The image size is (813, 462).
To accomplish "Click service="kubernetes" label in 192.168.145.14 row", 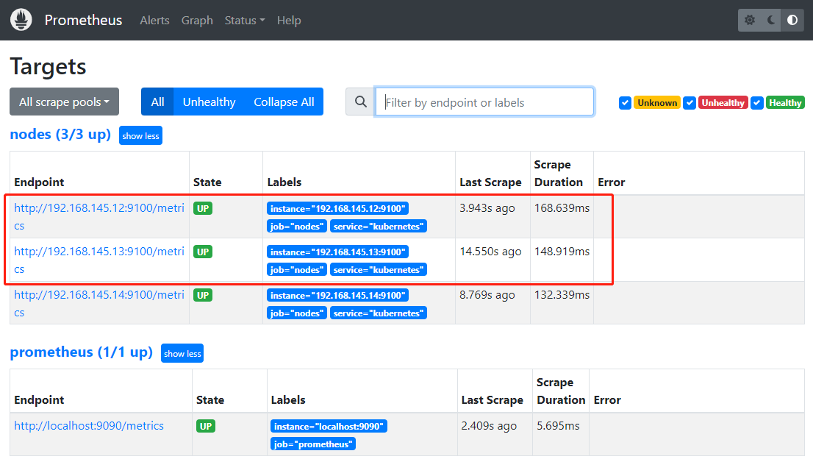I will 379,313.
